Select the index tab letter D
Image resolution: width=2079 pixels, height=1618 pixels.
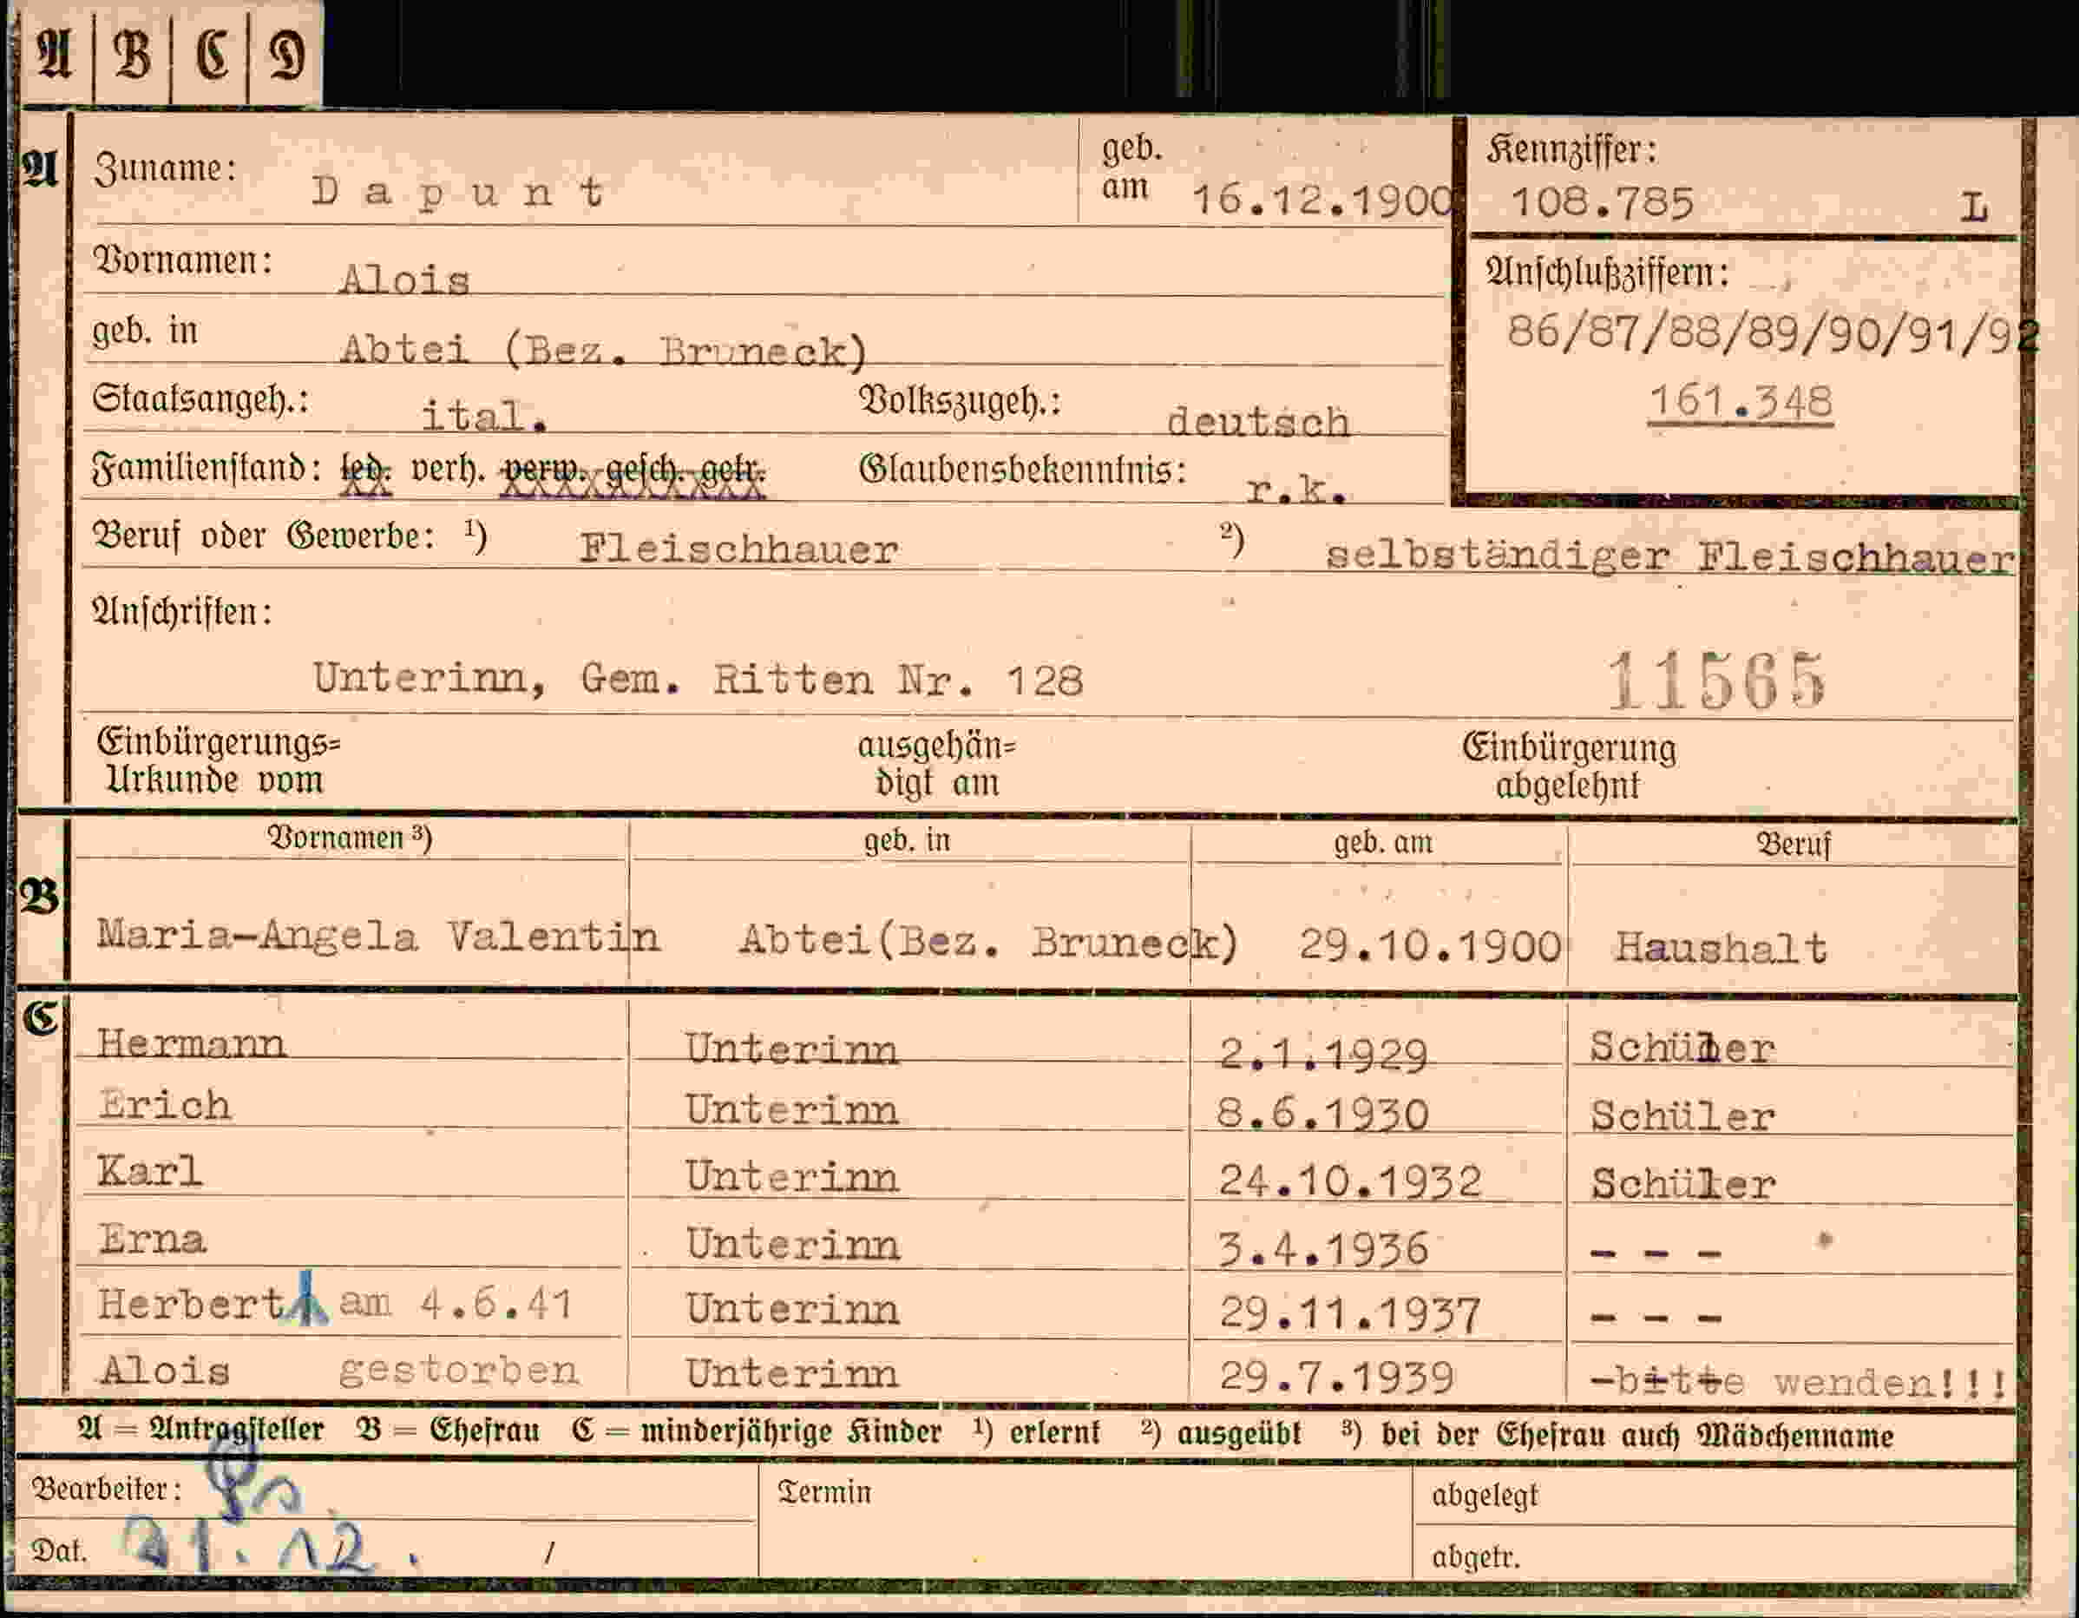click(x=286, y=55)
